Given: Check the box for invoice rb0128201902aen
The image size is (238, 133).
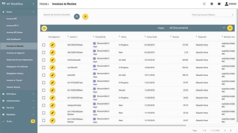Looking at the screenshot, I should pyautogui.click(x=44, y=53).
